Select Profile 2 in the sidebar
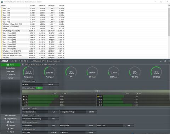 (x=10, y=78)
